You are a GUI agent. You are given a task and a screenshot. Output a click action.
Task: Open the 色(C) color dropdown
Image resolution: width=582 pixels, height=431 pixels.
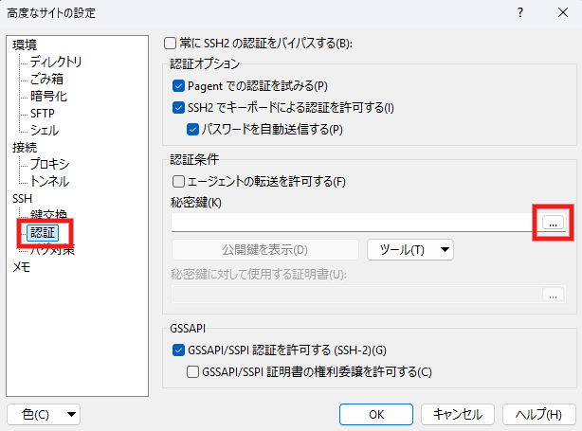click(x=44, y=414)
